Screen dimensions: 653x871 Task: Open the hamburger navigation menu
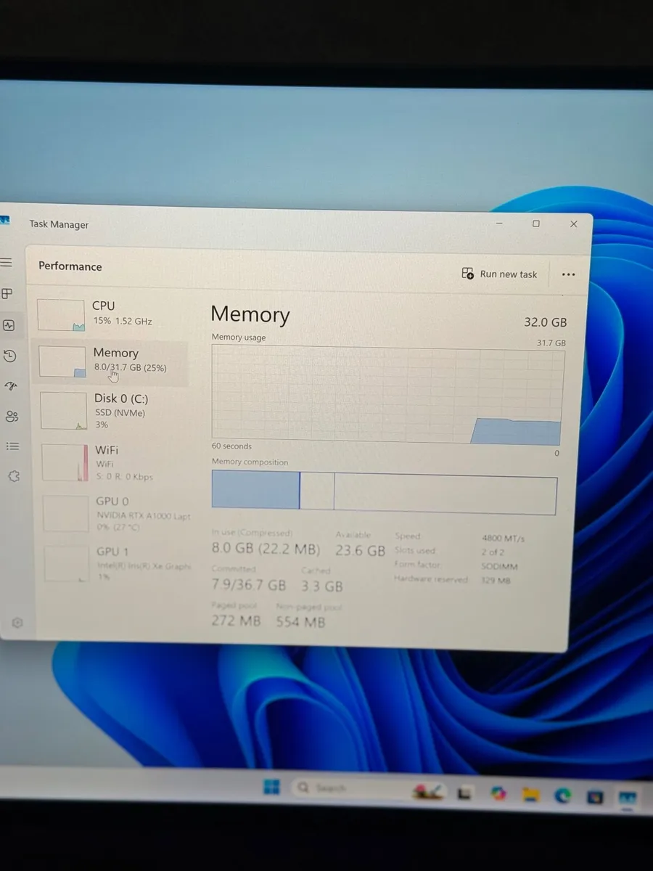pyautogui.click(x=7, y=262)
